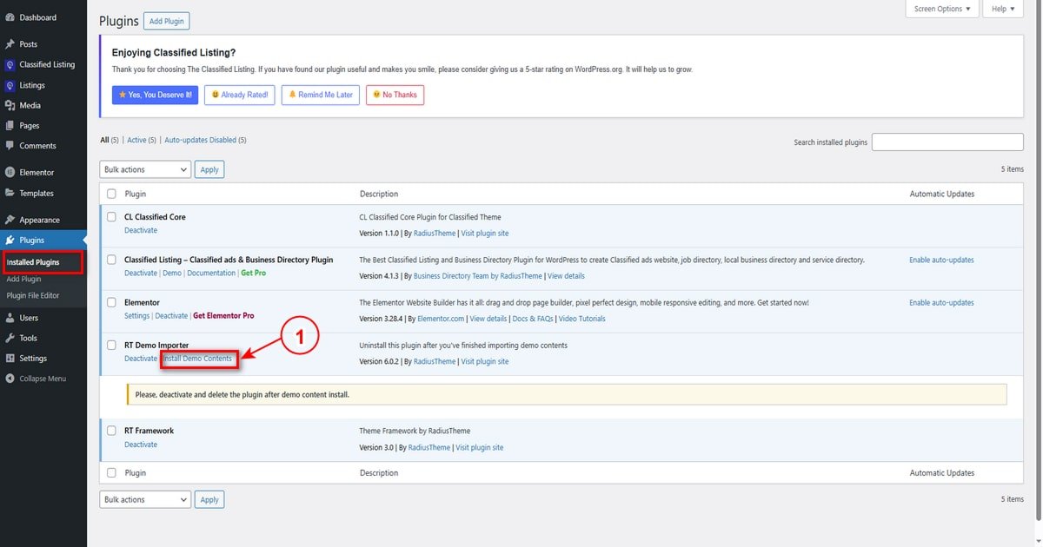This screenshot has height=547, width=1043.
Task: Deactivate CL Classified Core plugin
Action: click(141, 230)
